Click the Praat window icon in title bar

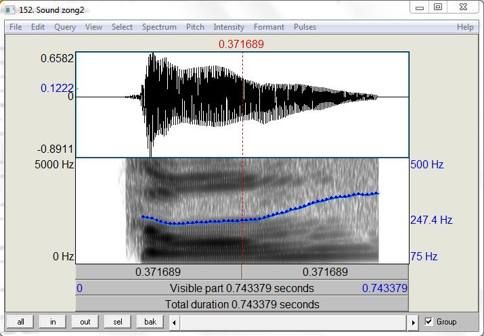pos(9,10)
